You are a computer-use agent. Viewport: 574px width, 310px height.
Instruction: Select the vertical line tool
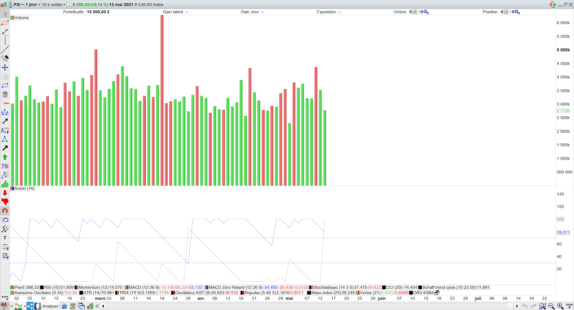pyautogui.click(x=5, y=41)
